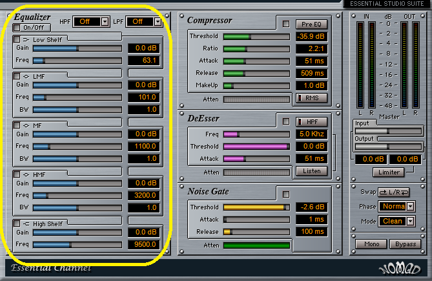Click the Compressor Attack 51 ms value
The height and width of the screenshot is (281, 432).
(x=312, y=61)
